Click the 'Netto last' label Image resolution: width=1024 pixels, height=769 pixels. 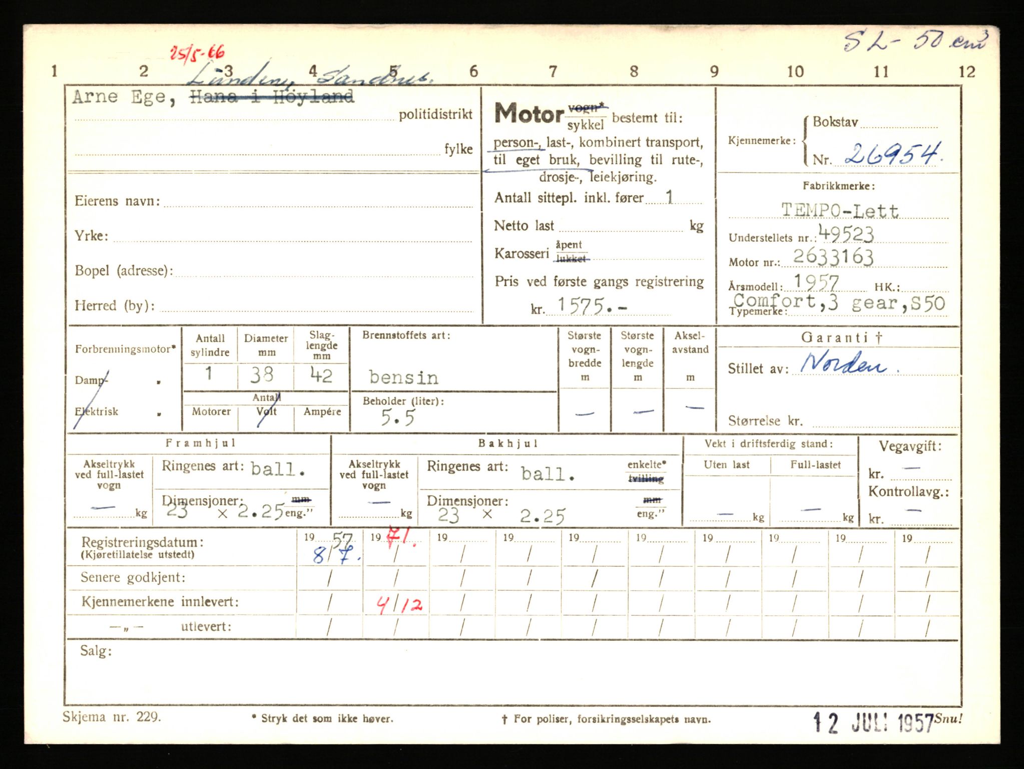pyautogui.click(x=524, y=226)
